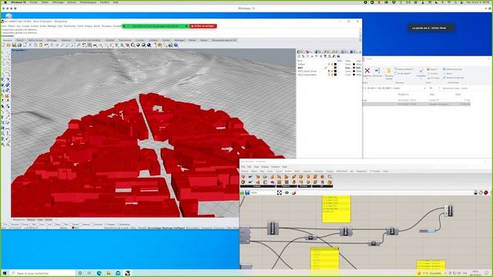The width and height of the screenshot is (493, 277).
Task: Switch to Grasshopper's Mesh component tab
Action: click(x=297, y=171)
